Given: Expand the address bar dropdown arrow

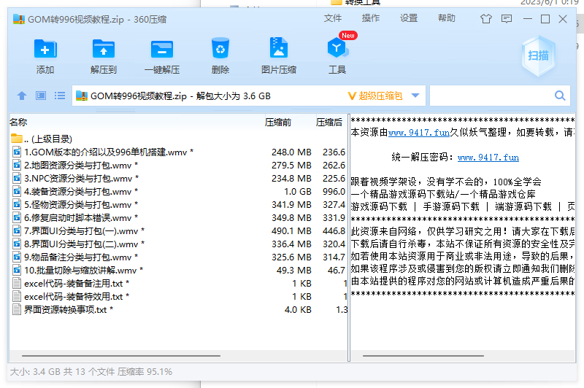Looking at the screenshot, I should pos(415,96).
